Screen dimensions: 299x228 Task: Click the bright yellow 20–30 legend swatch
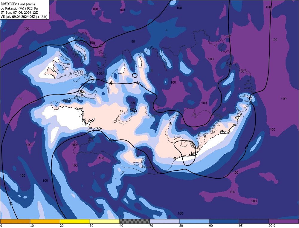point(75,221)
